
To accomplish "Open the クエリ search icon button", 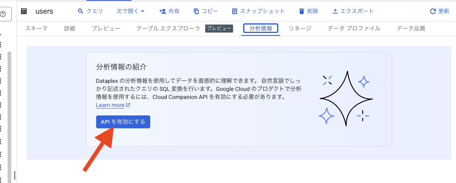I will pyautogui.click(x=81, y=11).
